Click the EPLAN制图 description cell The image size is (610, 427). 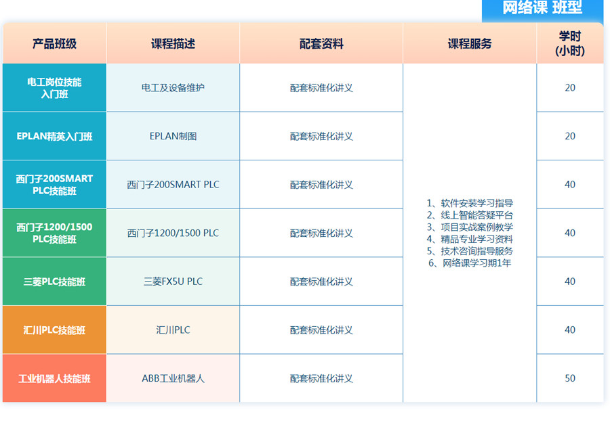[x=173, y=136]
